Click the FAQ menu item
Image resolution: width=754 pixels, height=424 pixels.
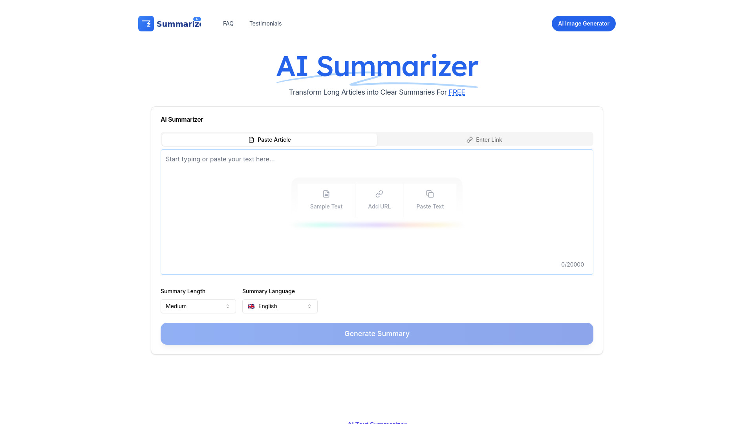click(x=228, y=23)
